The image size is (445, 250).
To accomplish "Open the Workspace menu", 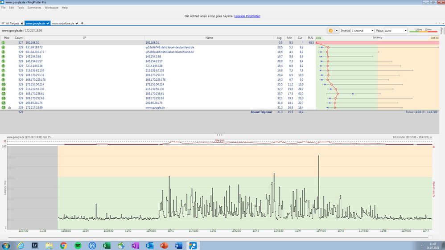I will coord(51,8).
